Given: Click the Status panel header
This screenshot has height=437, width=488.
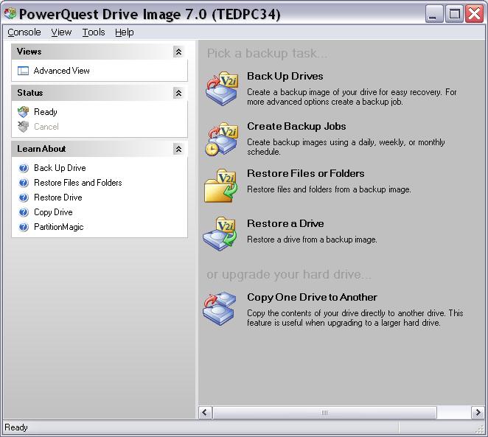Looking at the screenshot, I should click(100, 93).
